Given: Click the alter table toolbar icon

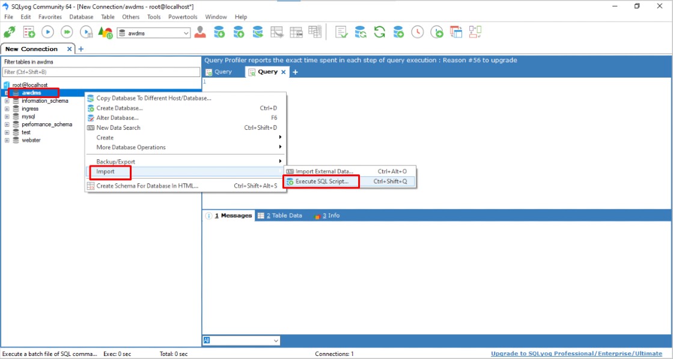Looking at the screenshot, I should click(x=296, y=32).
